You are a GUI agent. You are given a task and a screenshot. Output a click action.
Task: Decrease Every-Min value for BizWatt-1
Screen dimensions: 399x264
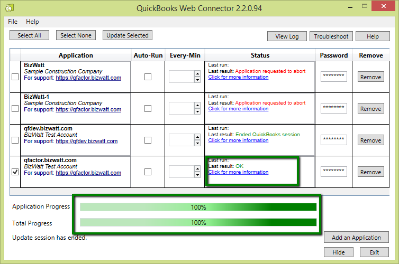point(197,111)
